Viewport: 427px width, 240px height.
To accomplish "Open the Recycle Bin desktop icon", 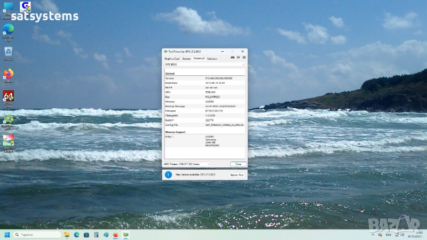I will tap(9, 52).
